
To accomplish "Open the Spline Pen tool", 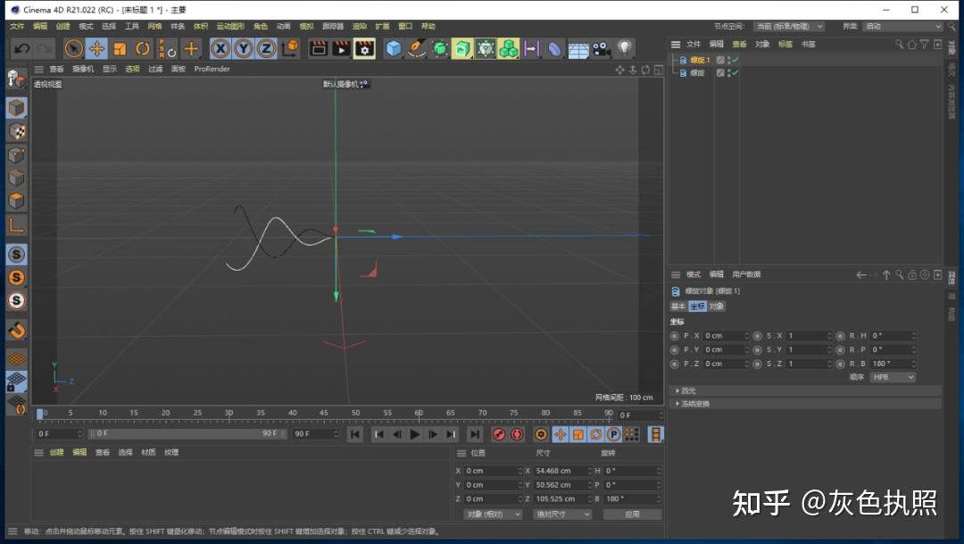I will point(417,48).
